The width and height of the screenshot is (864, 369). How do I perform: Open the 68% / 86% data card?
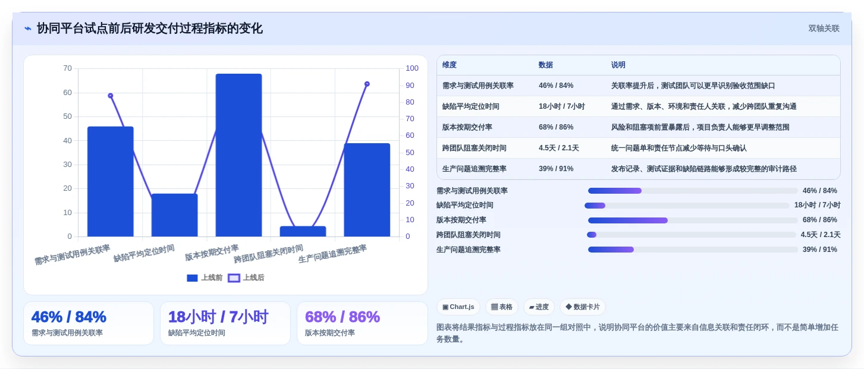tap(362, 323)
